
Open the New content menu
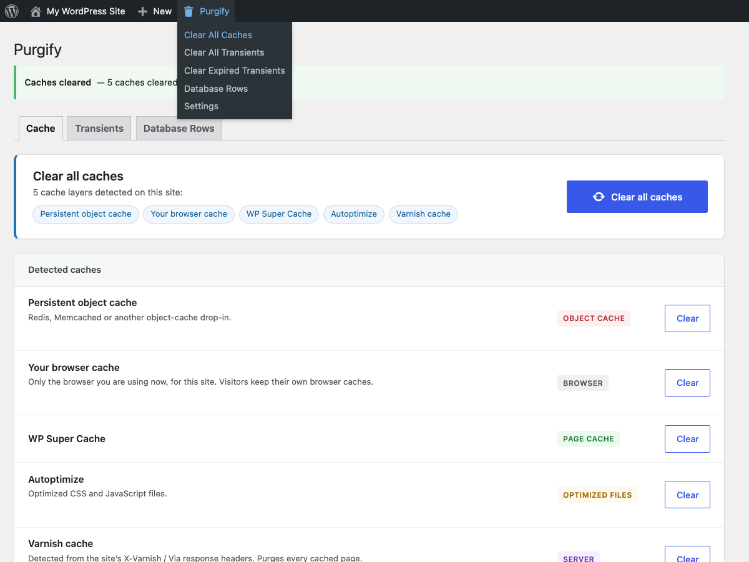[x=155, y=11]
